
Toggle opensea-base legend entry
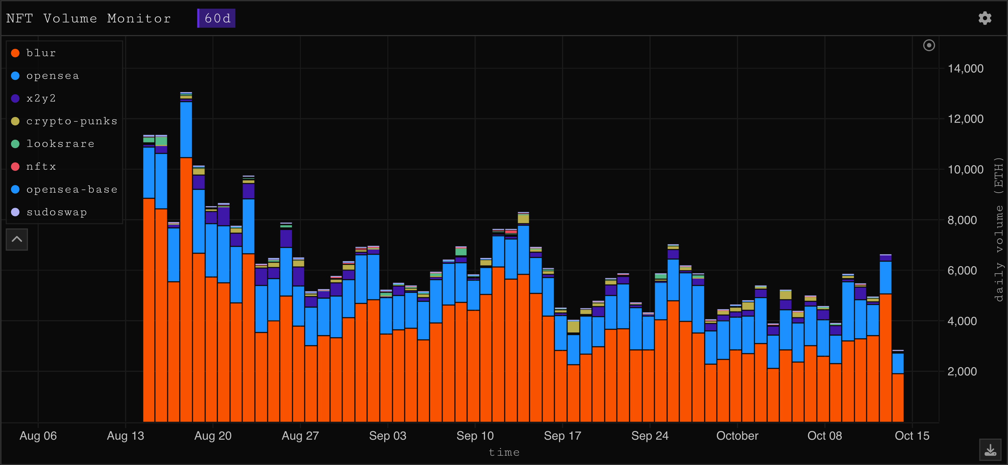(x=72, y=189)
